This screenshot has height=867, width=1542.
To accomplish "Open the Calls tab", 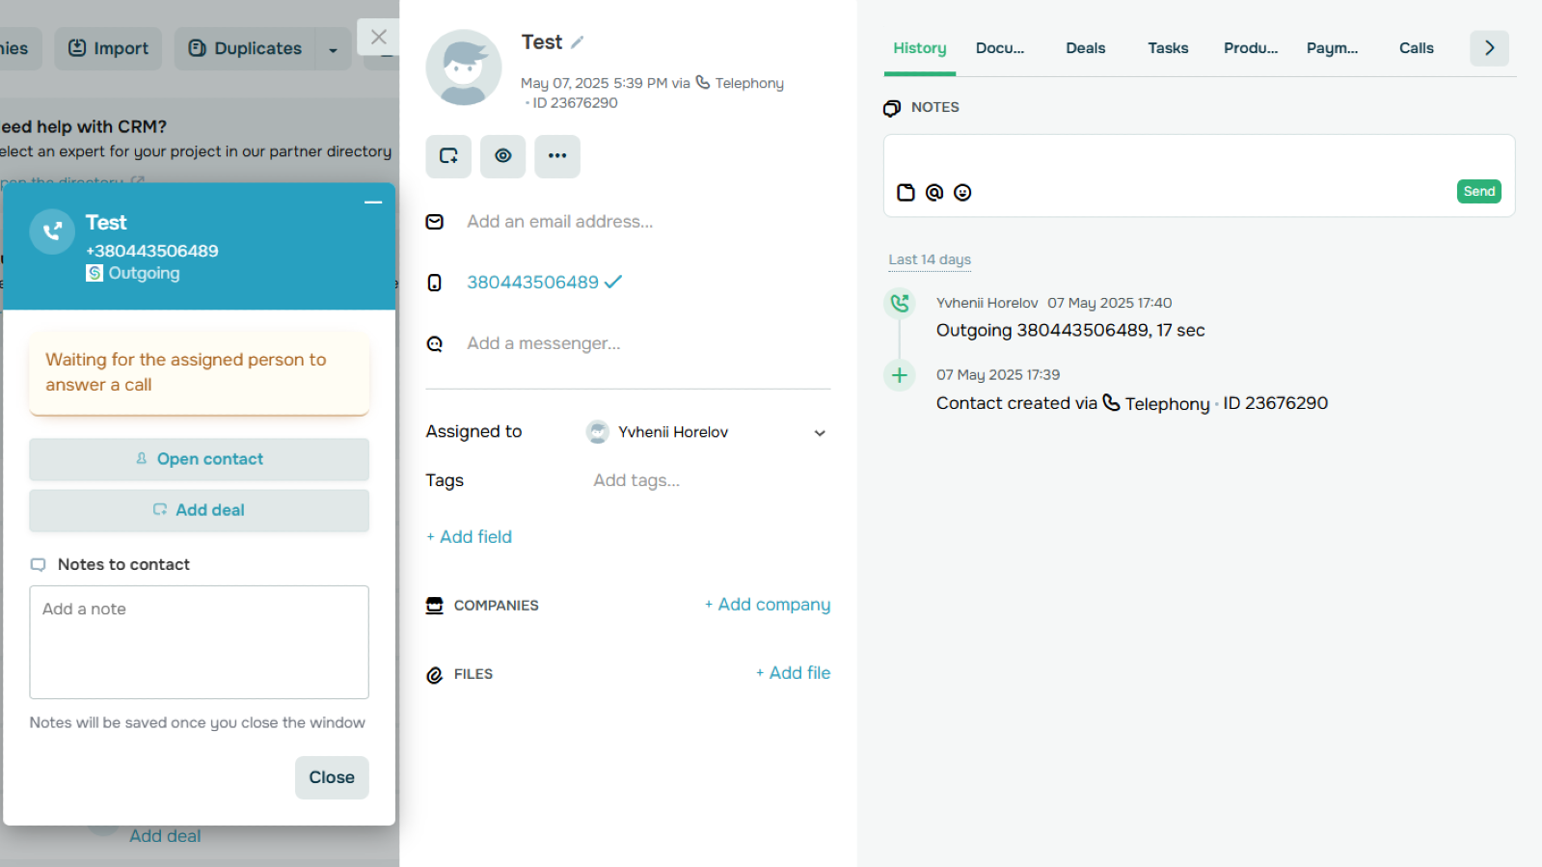I will pos(1416,48).
